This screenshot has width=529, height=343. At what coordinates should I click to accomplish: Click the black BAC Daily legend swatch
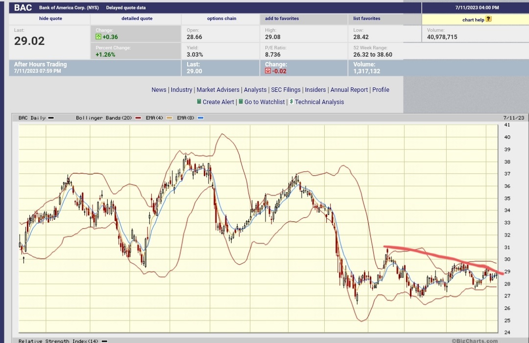51,118
